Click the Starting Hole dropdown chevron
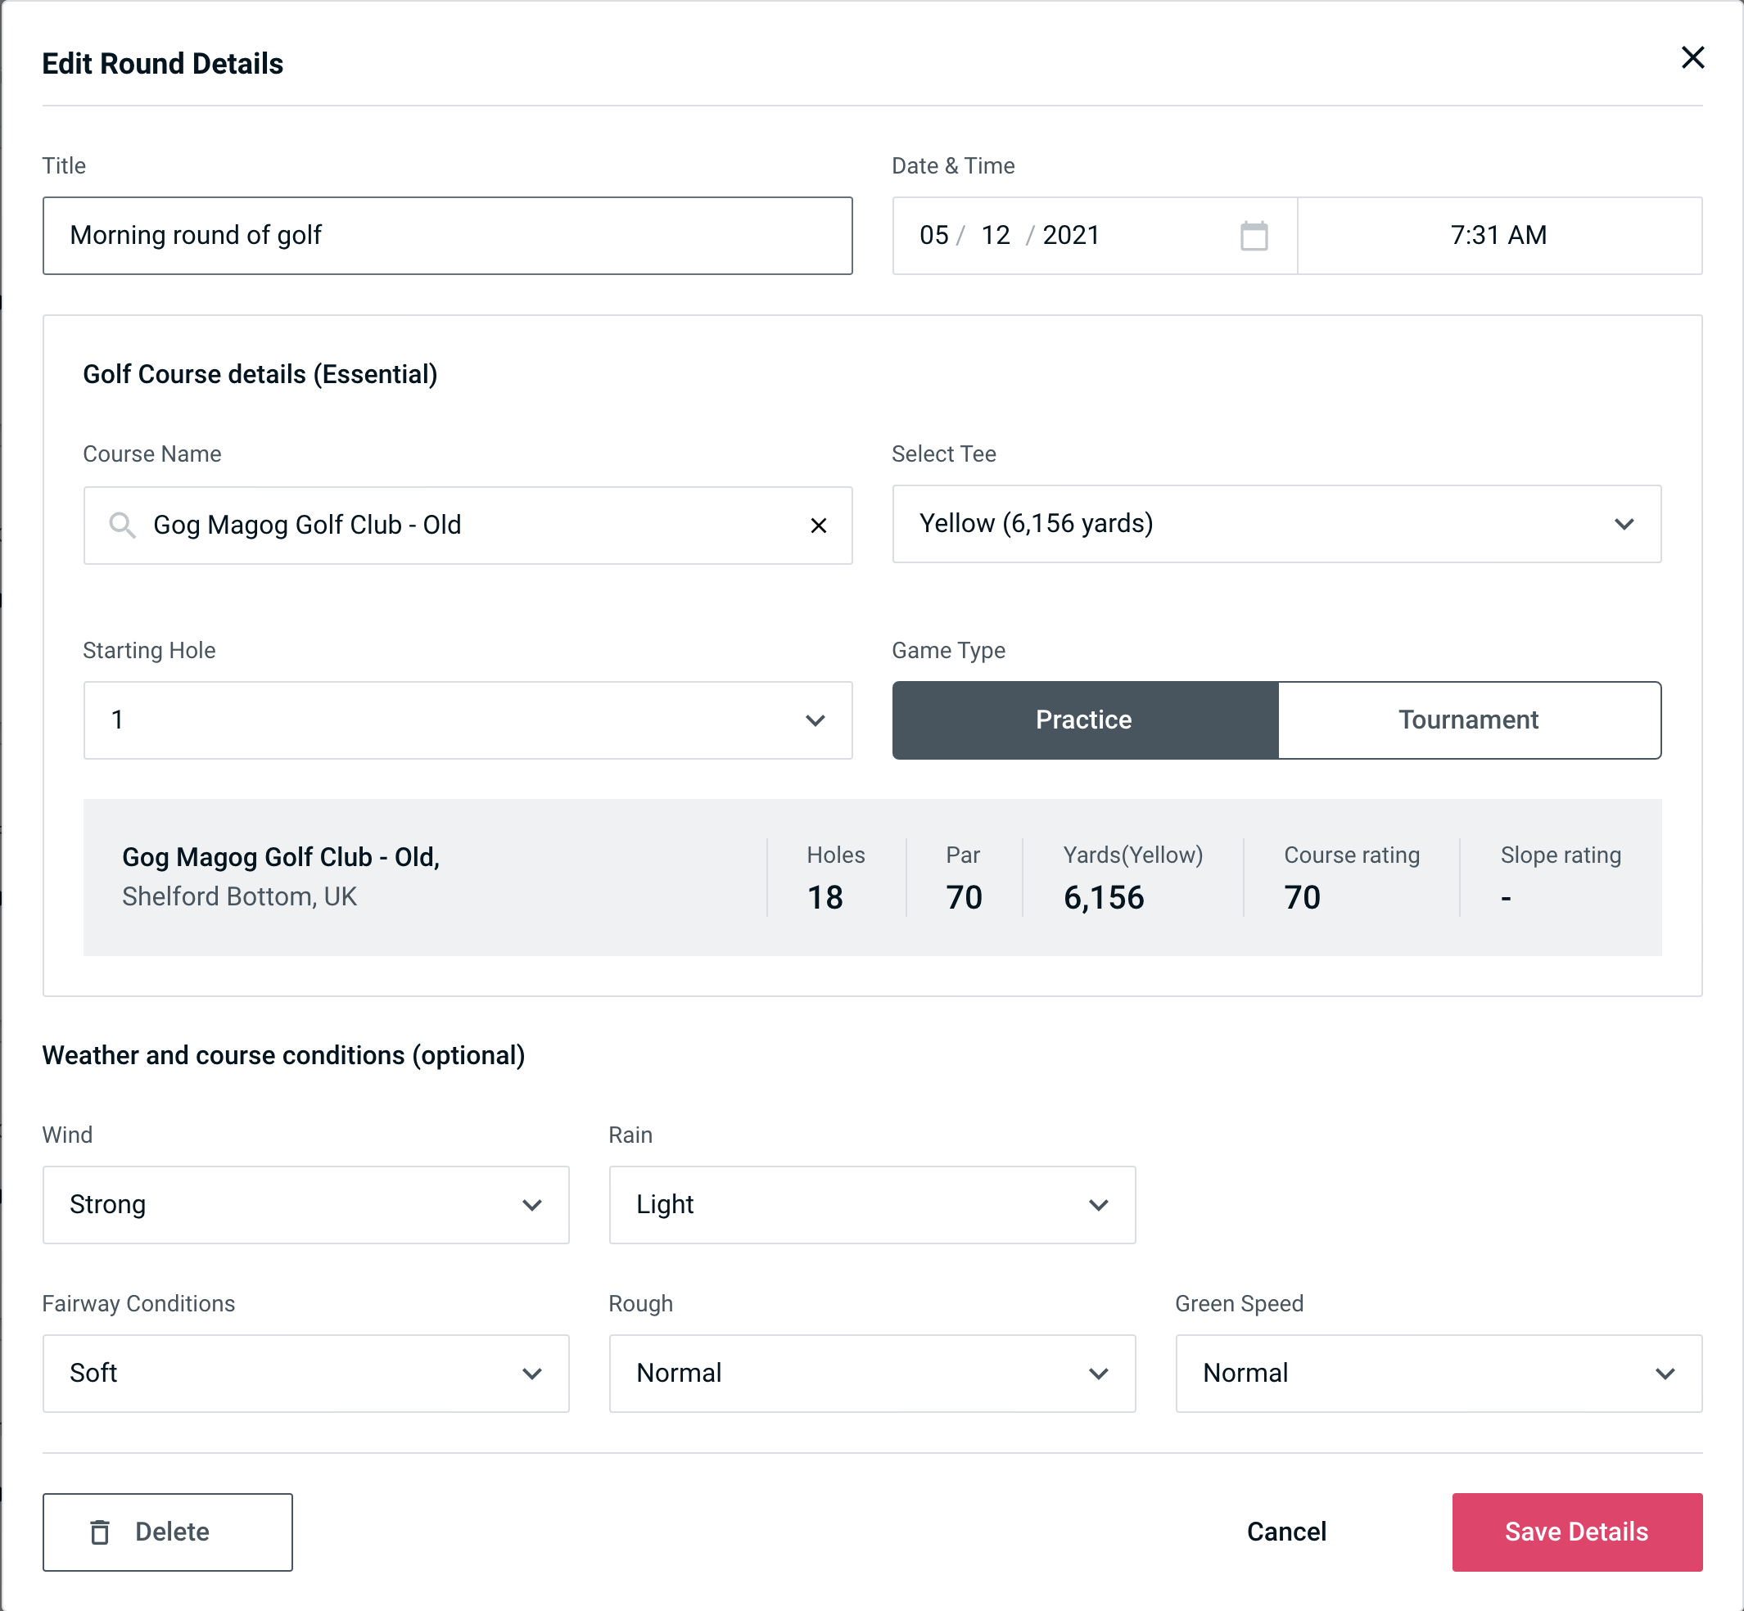The height and width of the screenshot is (1611, 1744). point(819,720)
